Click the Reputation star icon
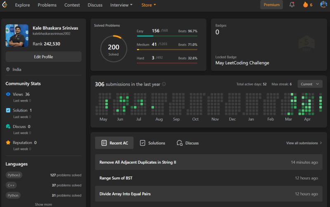 coord(8,142)
